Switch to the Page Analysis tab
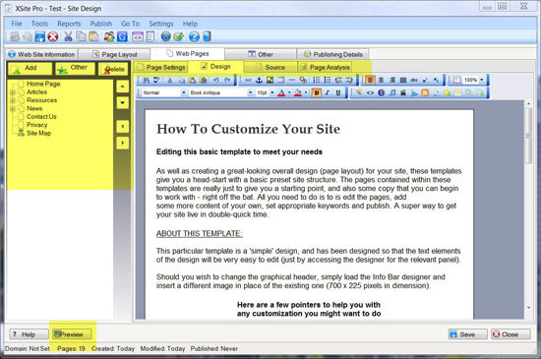Screen dimensions: 541x359 (326, 67)
